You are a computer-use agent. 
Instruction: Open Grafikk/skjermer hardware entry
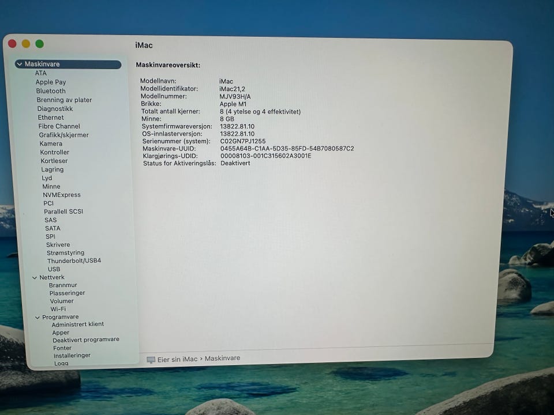tap(64, 135)
